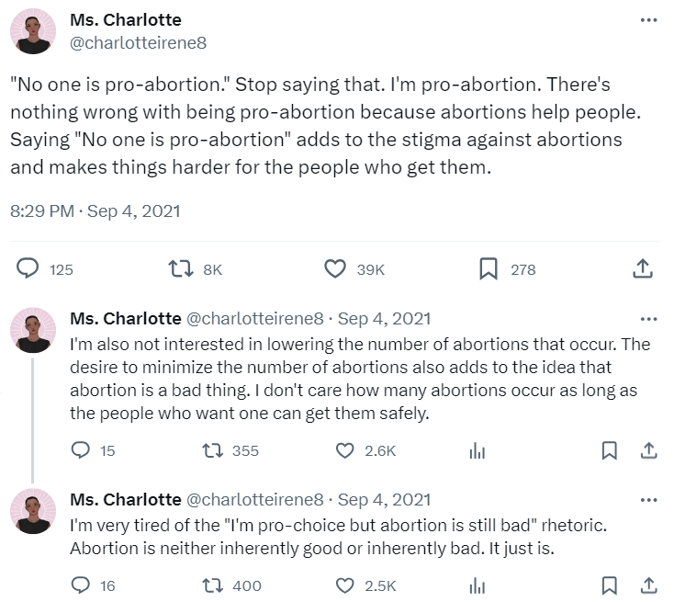Open Sep 4, 2021 date on third tweet
The height and width of the screenshot is (602, 674).
coord(384,500)
